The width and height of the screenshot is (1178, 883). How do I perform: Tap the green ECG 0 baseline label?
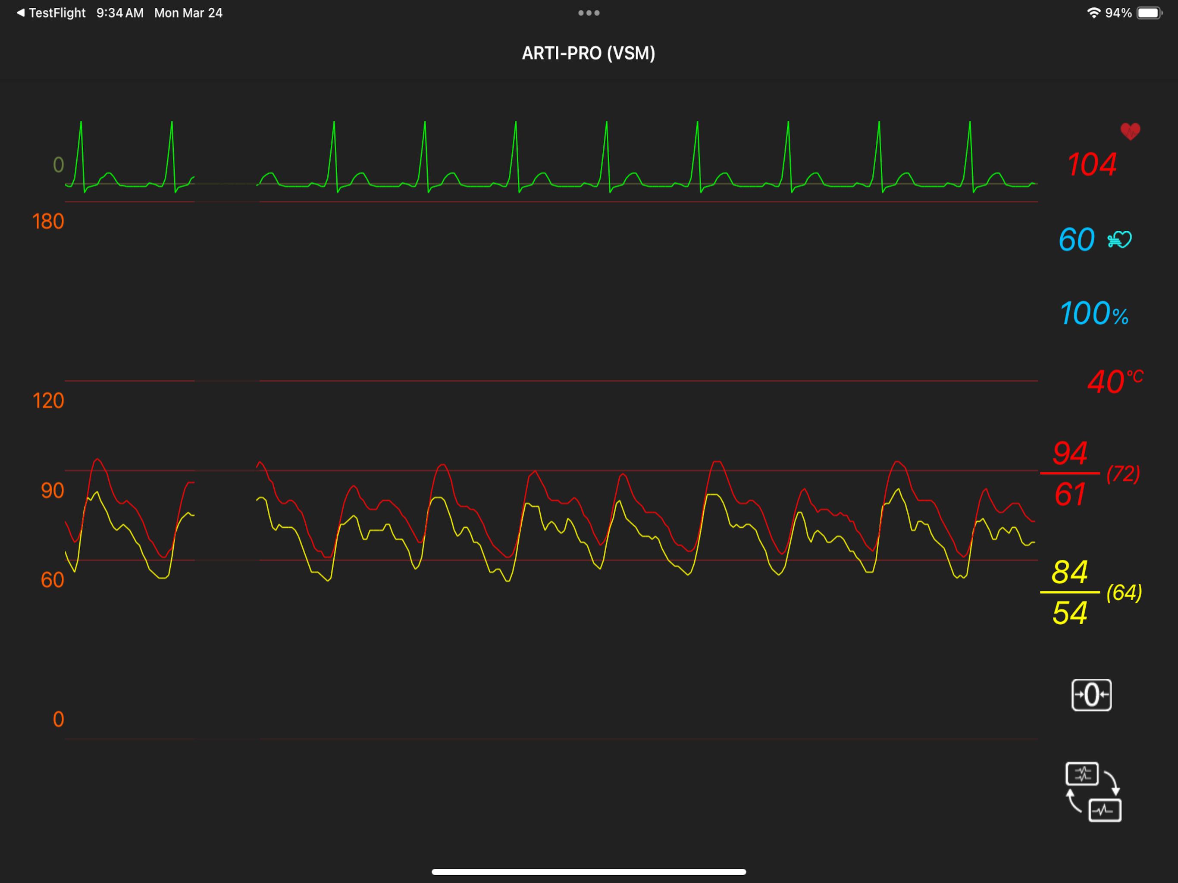59,165
